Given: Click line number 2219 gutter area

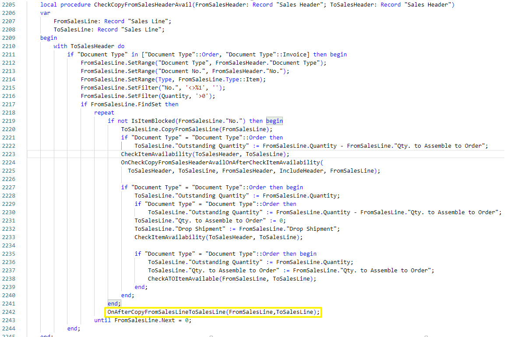Looking at the screenshot, I should tap(9, 121).
